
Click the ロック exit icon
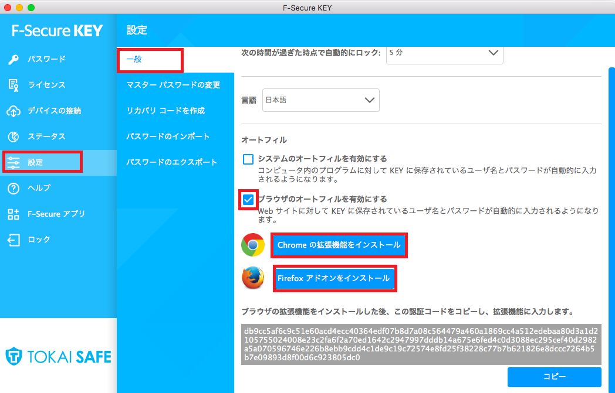[x=13, y=240]
